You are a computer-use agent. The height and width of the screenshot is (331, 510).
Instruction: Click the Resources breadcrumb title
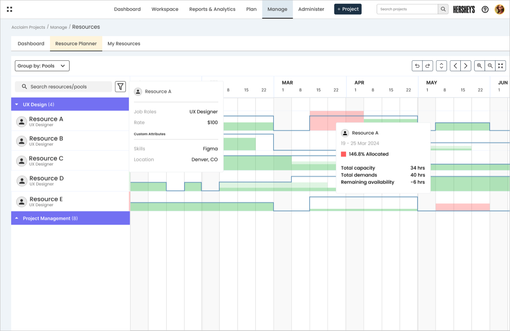(x=86, y=27)
